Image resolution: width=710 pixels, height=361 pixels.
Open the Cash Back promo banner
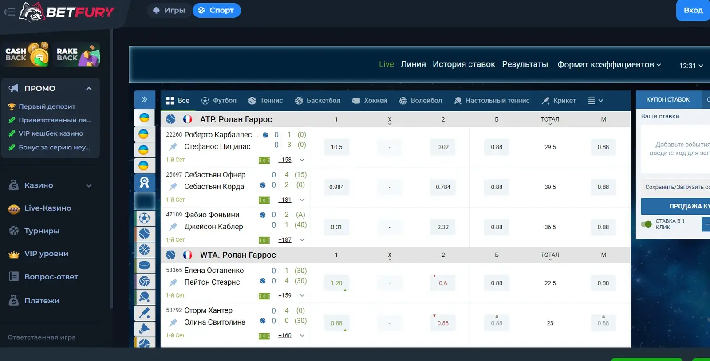point(27,55)
